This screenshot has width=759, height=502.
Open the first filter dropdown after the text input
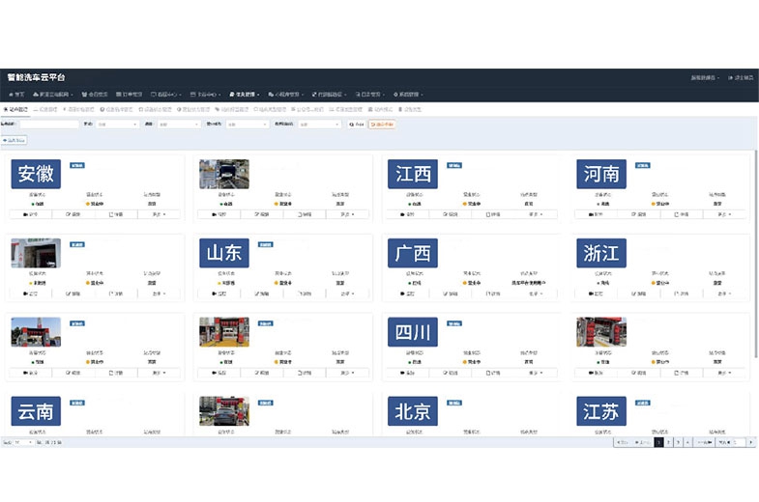coord(116,125)
